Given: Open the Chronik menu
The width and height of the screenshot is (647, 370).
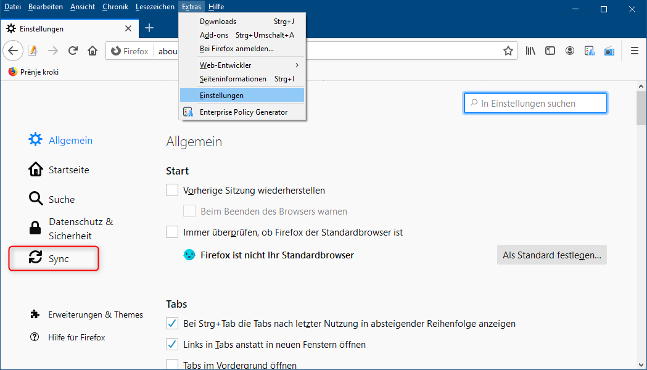Looking at the screenshot, I should [115, 7].
